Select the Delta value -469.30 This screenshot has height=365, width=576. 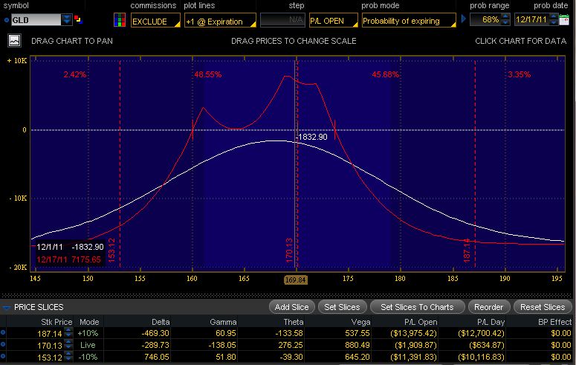[x=155, y=333]
